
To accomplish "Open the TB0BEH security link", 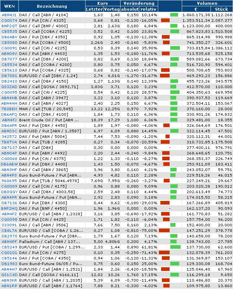I will click(x=9, y=109).
